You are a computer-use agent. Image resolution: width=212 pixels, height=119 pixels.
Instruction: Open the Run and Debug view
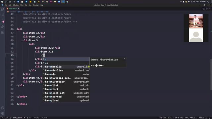coord(3,26)
